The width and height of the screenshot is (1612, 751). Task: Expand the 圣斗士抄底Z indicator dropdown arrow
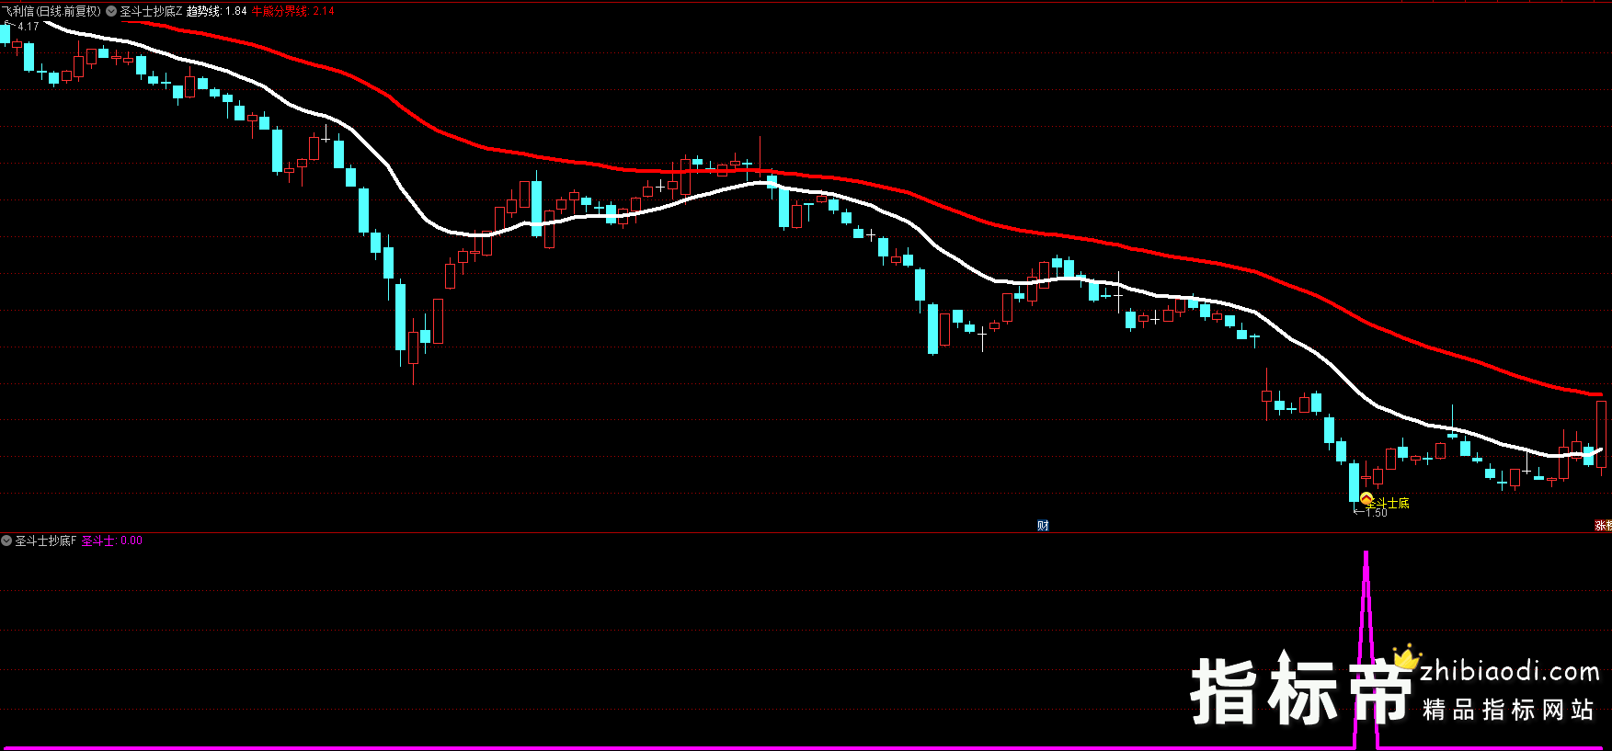click(x=111, y=12)
